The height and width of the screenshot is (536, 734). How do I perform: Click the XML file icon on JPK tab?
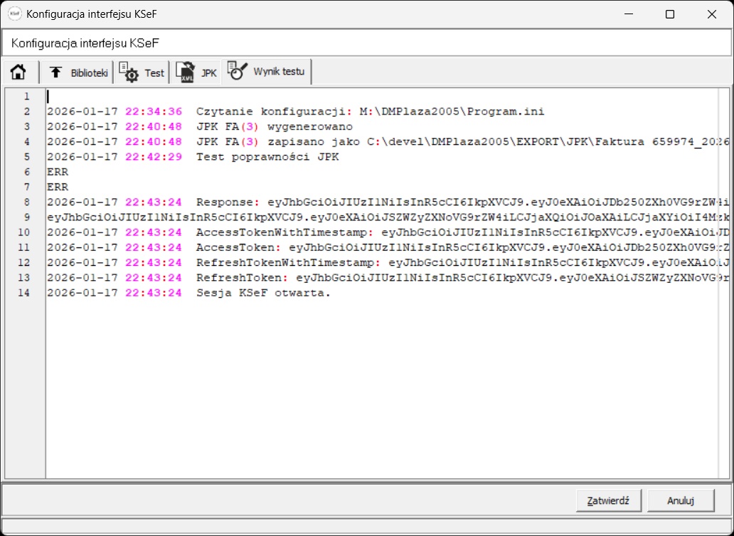(x=186, y=73)
